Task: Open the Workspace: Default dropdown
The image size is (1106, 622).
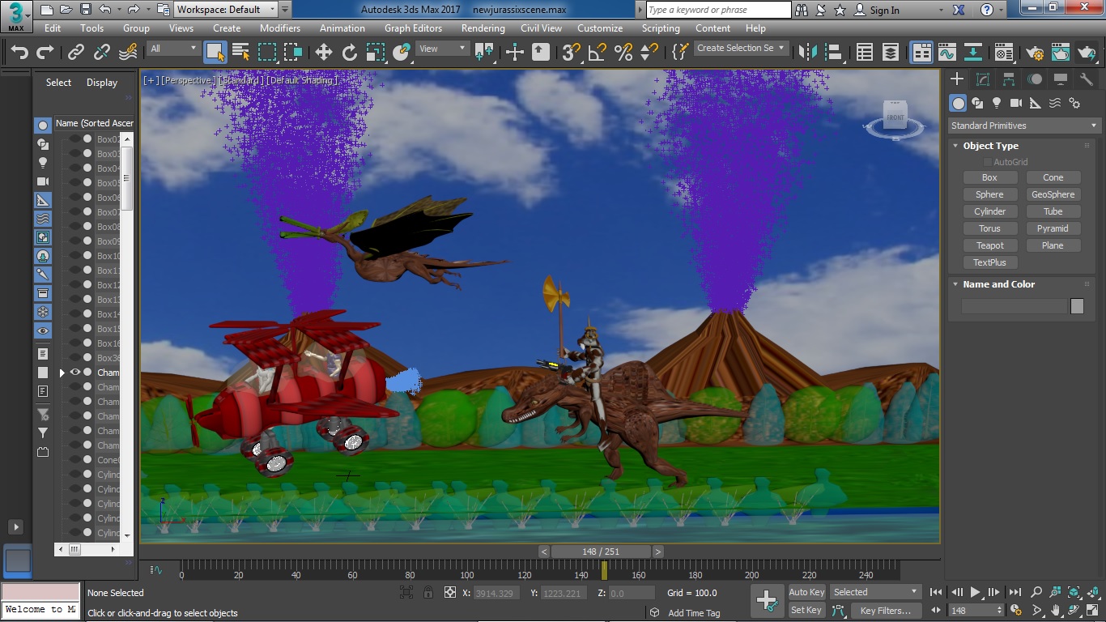Action: 226,10
